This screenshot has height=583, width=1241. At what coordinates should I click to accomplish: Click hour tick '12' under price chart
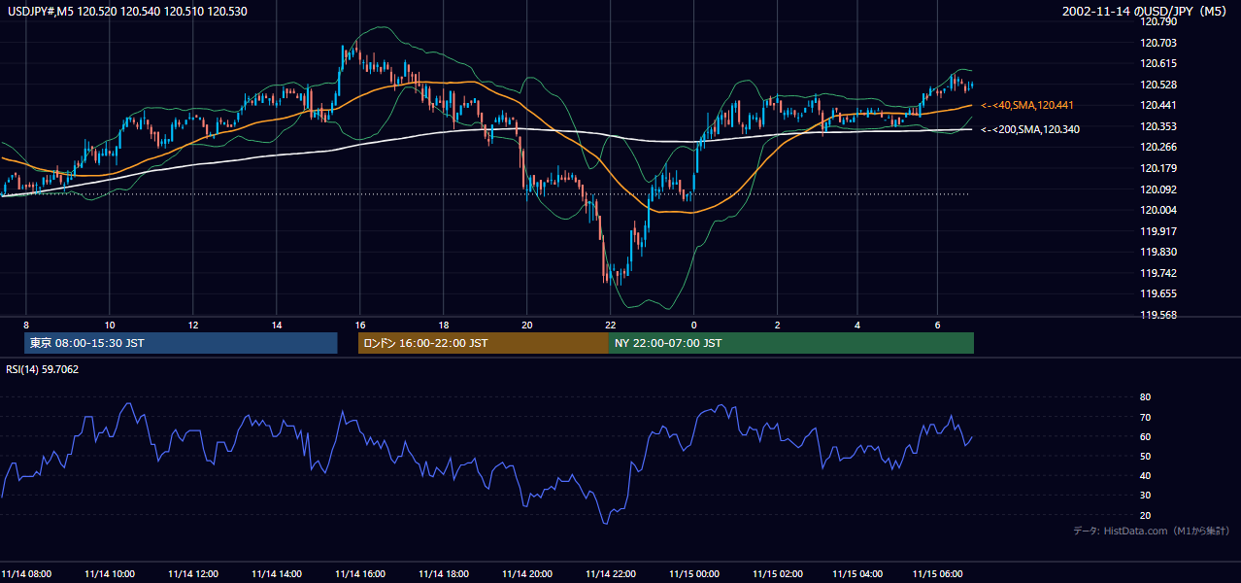pos(193,325)
